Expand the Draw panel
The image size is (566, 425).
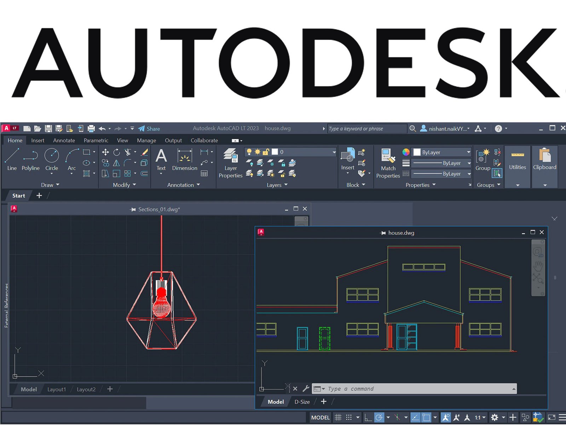click(x=50, y=185)
